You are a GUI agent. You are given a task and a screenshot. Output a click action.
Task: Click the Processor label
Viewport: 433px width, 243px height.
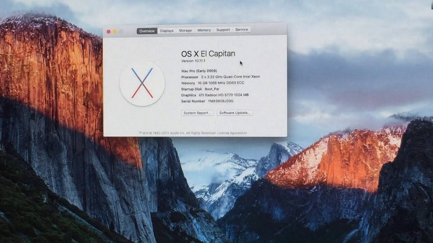[190, 77]
